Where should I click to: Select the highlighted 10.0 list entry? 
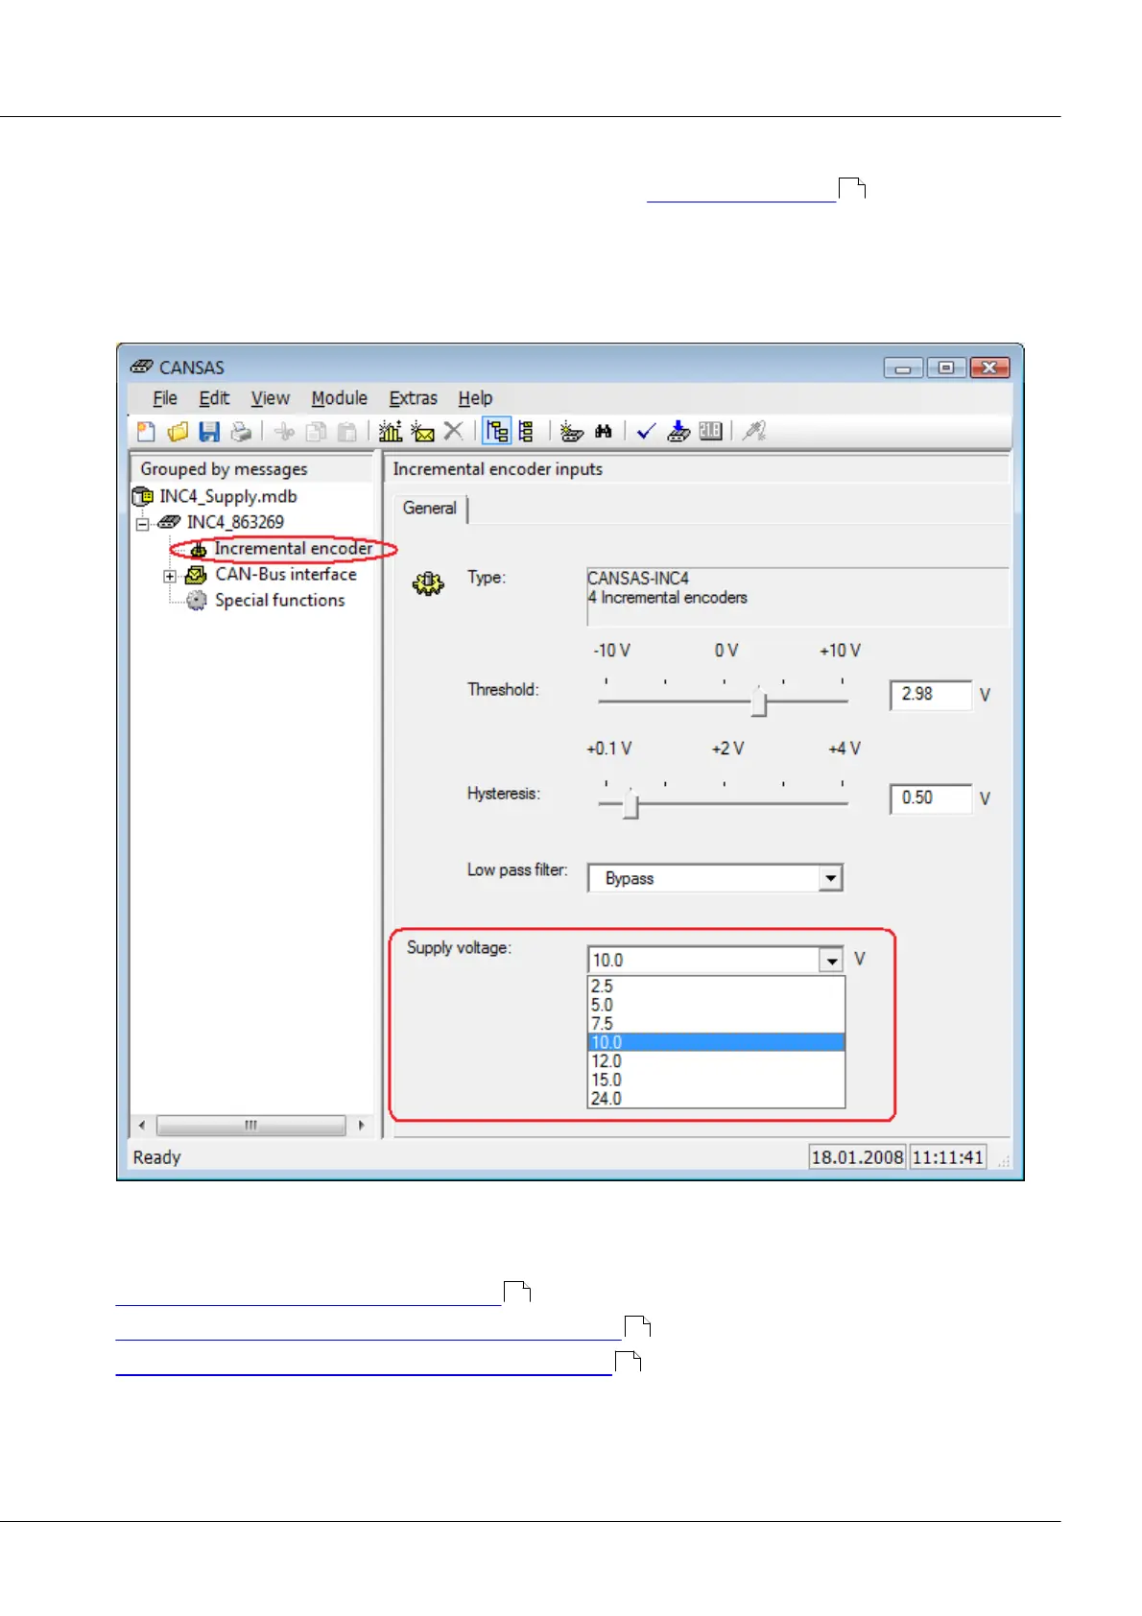[x=716, y=1043]
